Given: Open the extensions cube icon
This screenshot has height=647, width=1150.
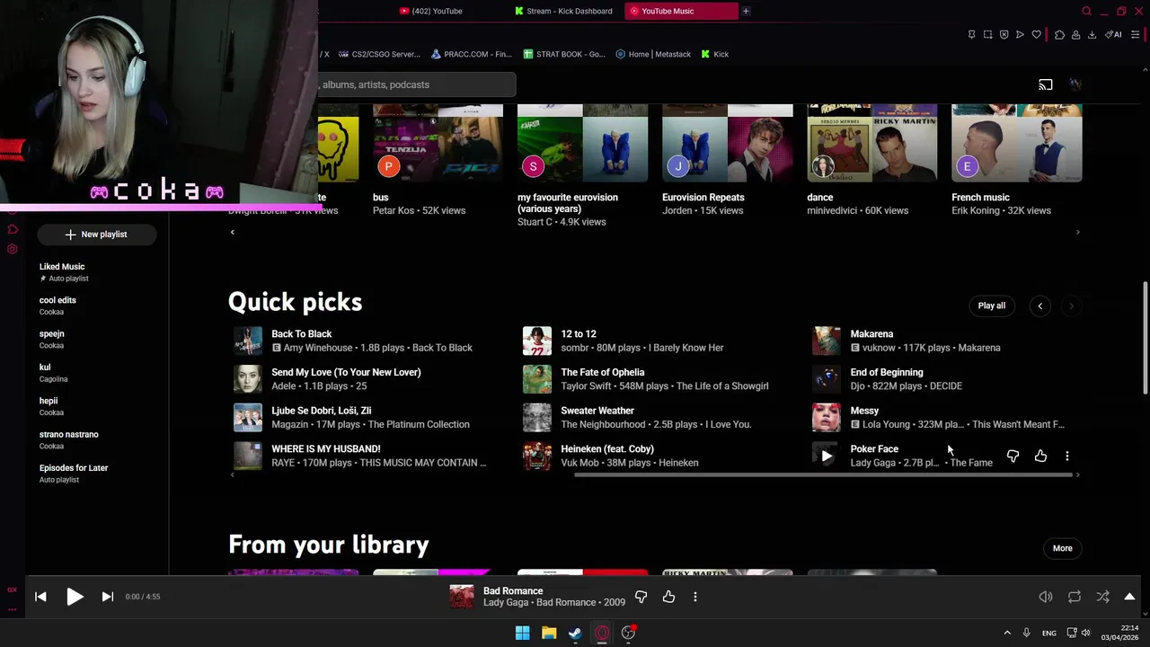Looking at the screenshot, I should pyautogui.click(x=1059, y=35).
